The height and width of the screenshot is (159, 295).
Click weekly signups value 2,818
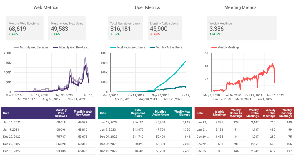coord(186,123)
